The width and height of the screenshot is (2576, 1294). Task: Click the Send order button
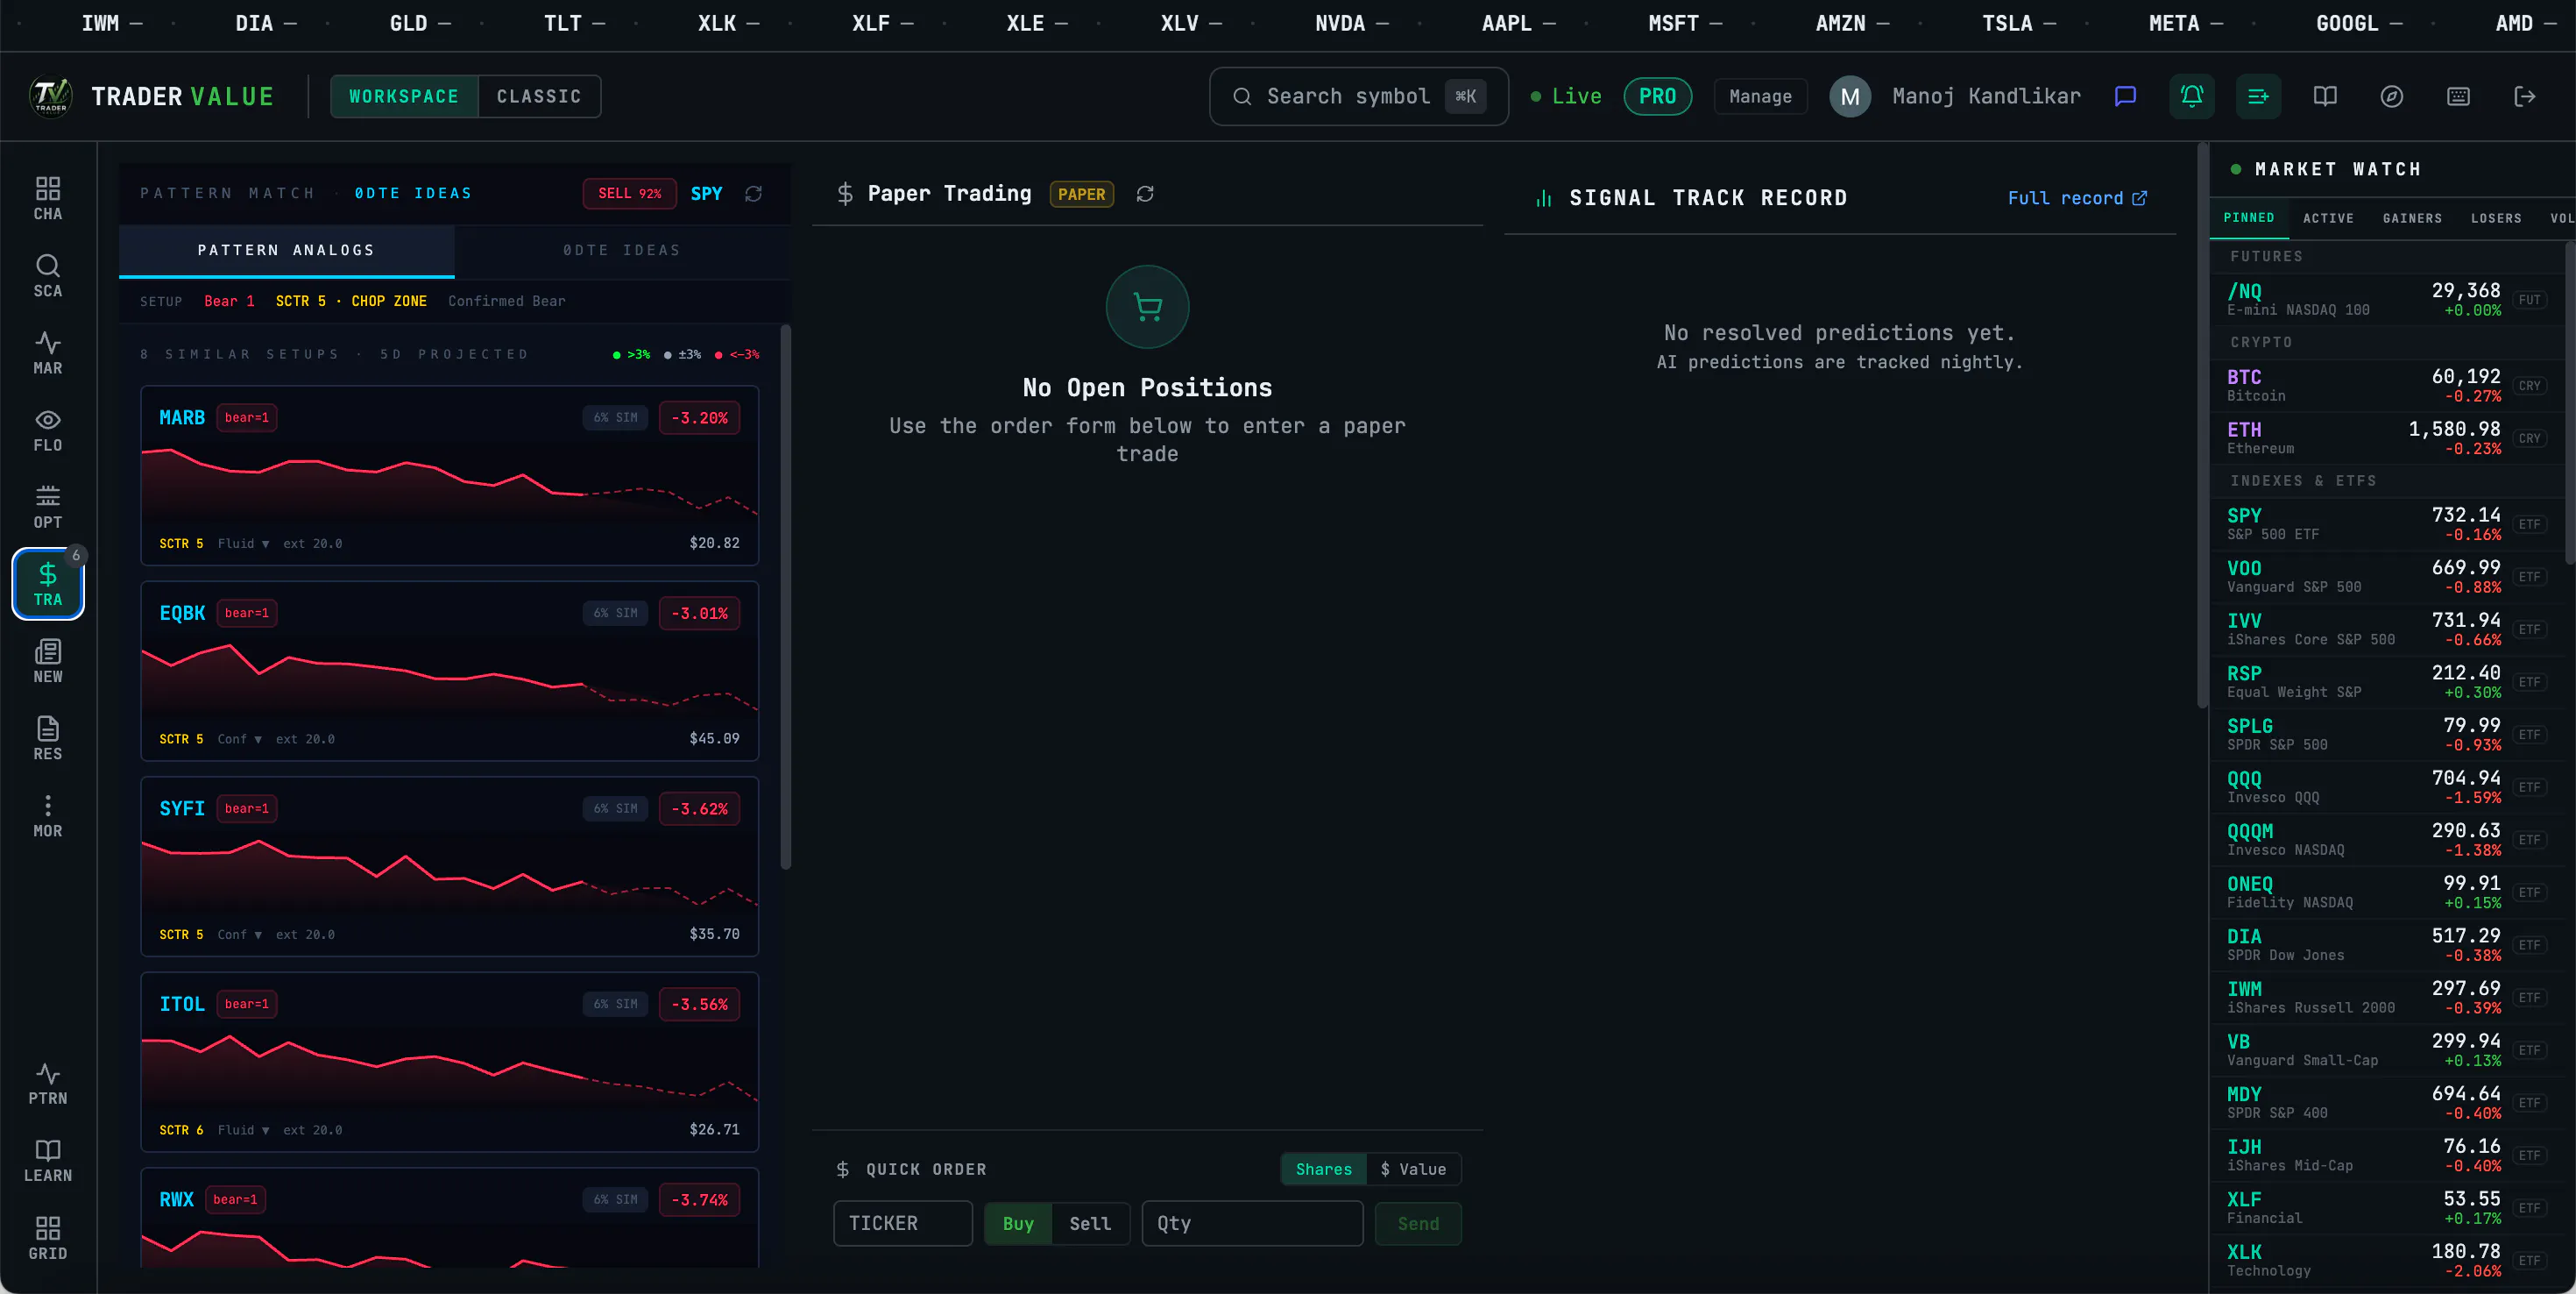[x=1417, y=1223]
